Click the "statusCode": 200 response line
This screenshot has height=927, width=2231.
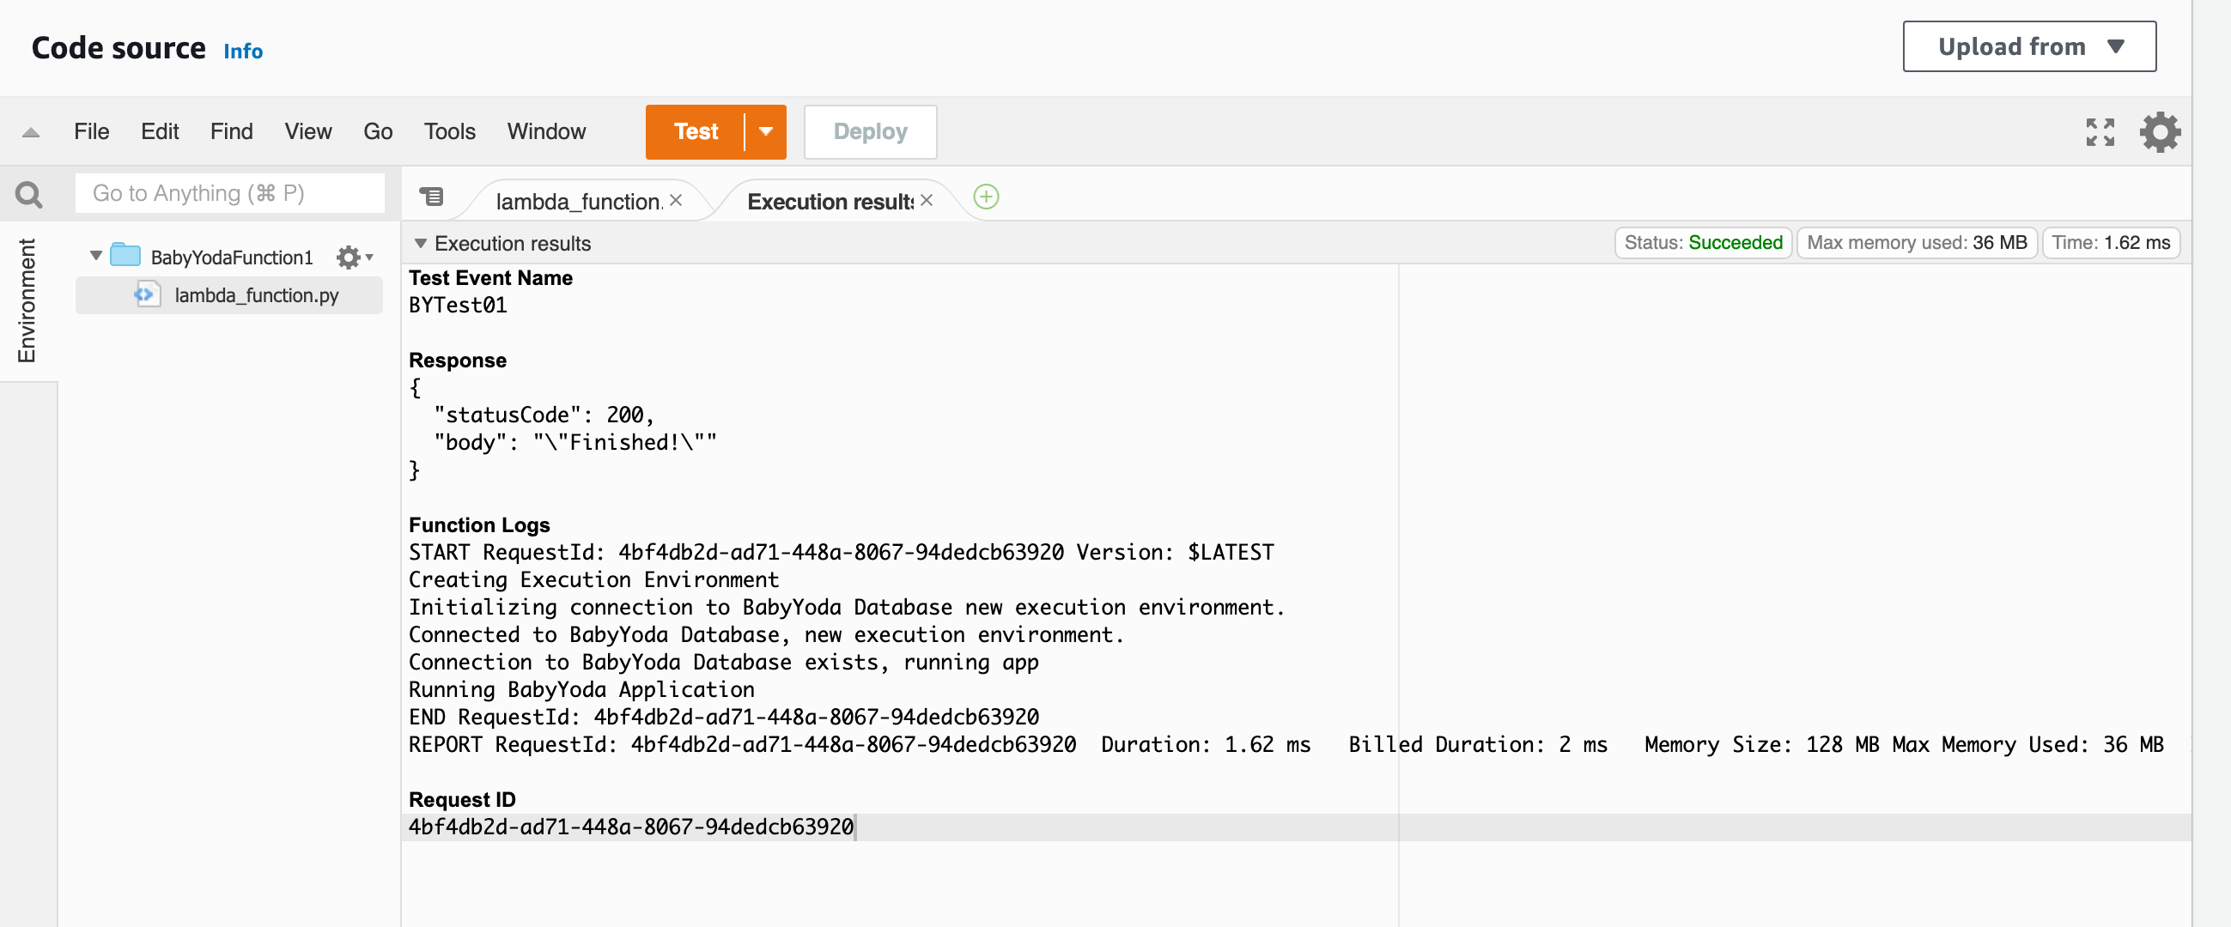tap(544, 415)
